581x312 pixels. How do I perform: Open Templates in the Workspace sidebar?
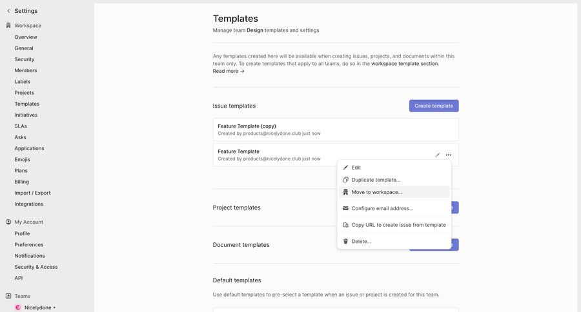pos(26,104)
